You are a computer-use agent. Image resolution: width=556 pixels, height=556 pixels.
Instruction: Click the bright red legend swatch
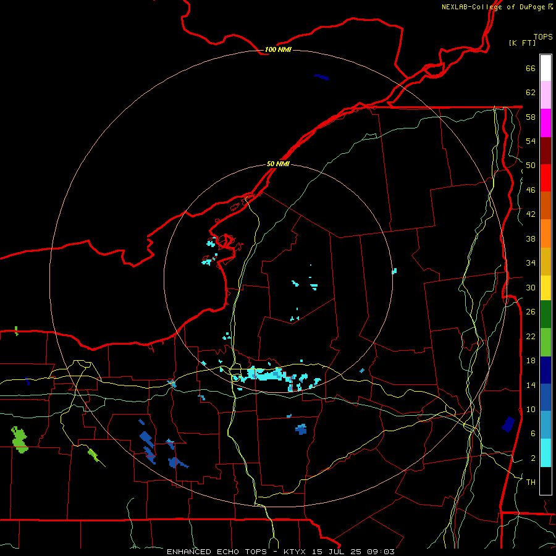coord(545,178)
